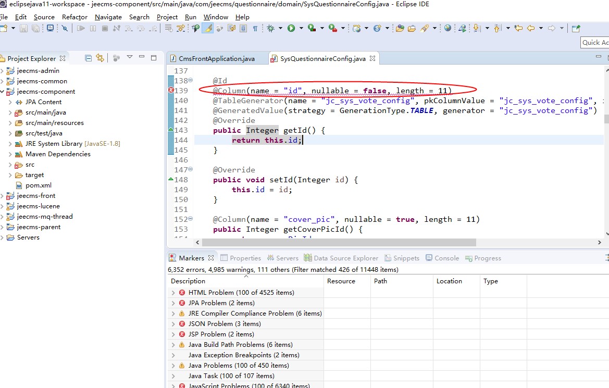
Task: Click the Quick Access search field
Action: pyautogui.click(x=595, y=42)
